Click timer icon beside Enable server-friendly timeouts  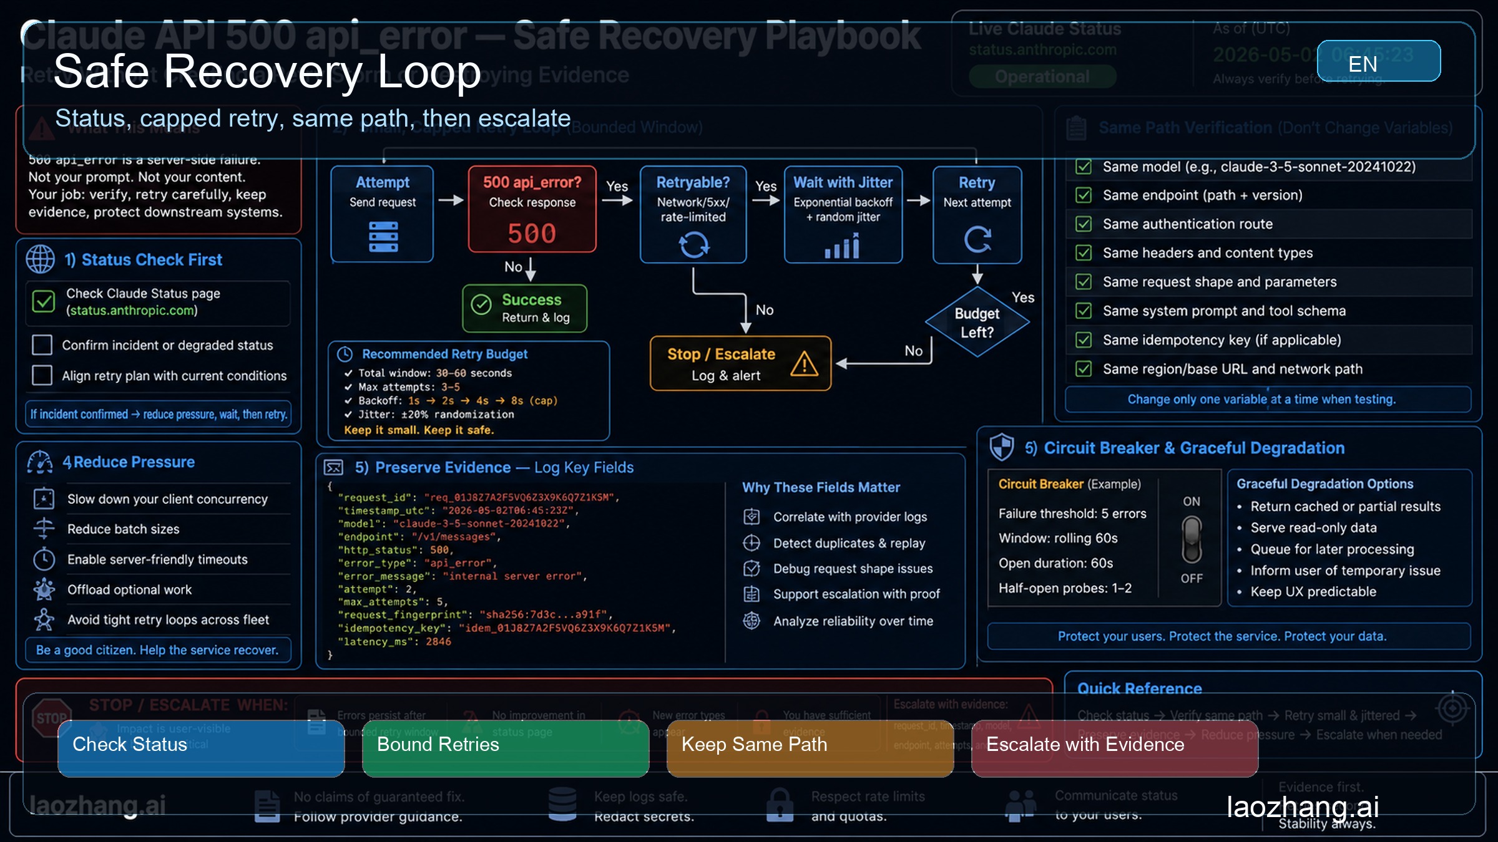pos(44,559)
